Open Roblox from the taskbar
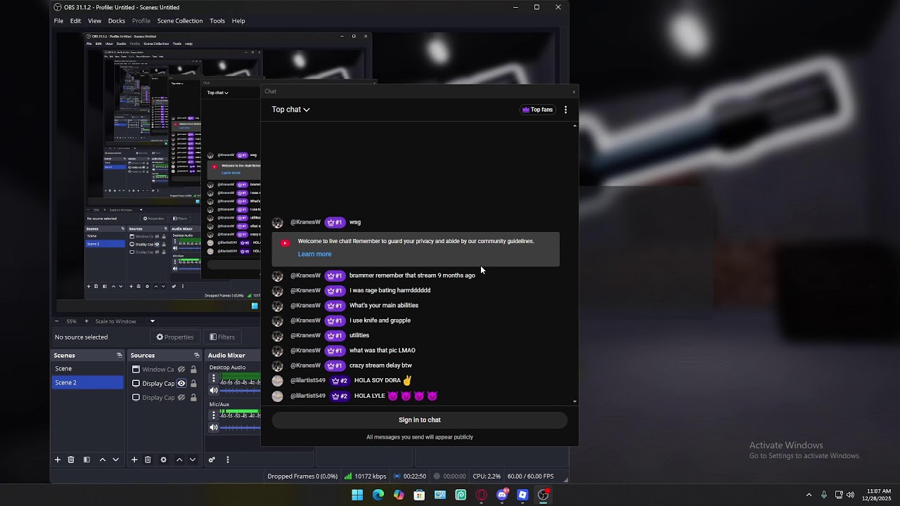 click(x=522, y=495)
